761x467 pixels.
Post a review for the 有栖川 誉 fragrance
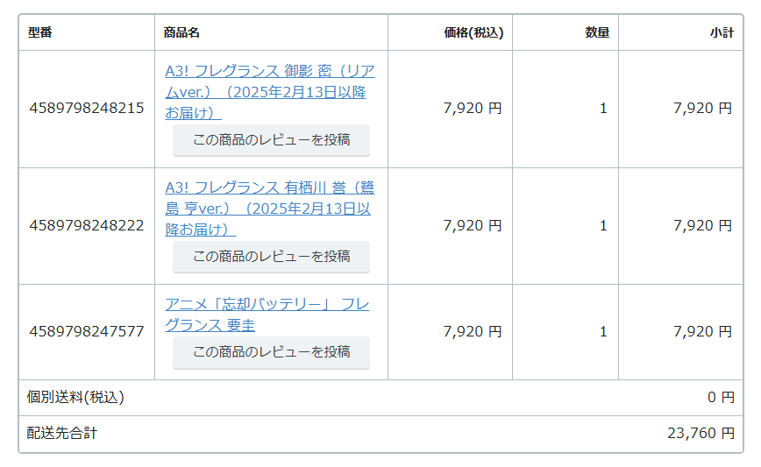click(271, 257)
